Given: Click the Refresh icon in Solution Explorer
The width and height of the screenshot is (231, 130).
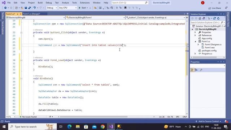Looking at the screenshot, I should (x=218, y=18).
